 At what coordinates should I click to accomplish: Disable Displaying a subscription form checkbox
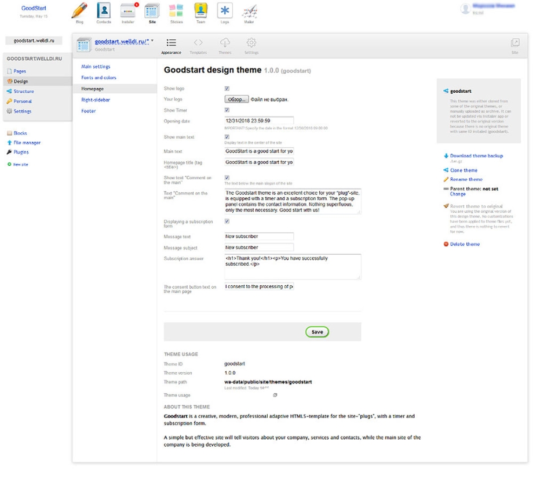[227, 221]
